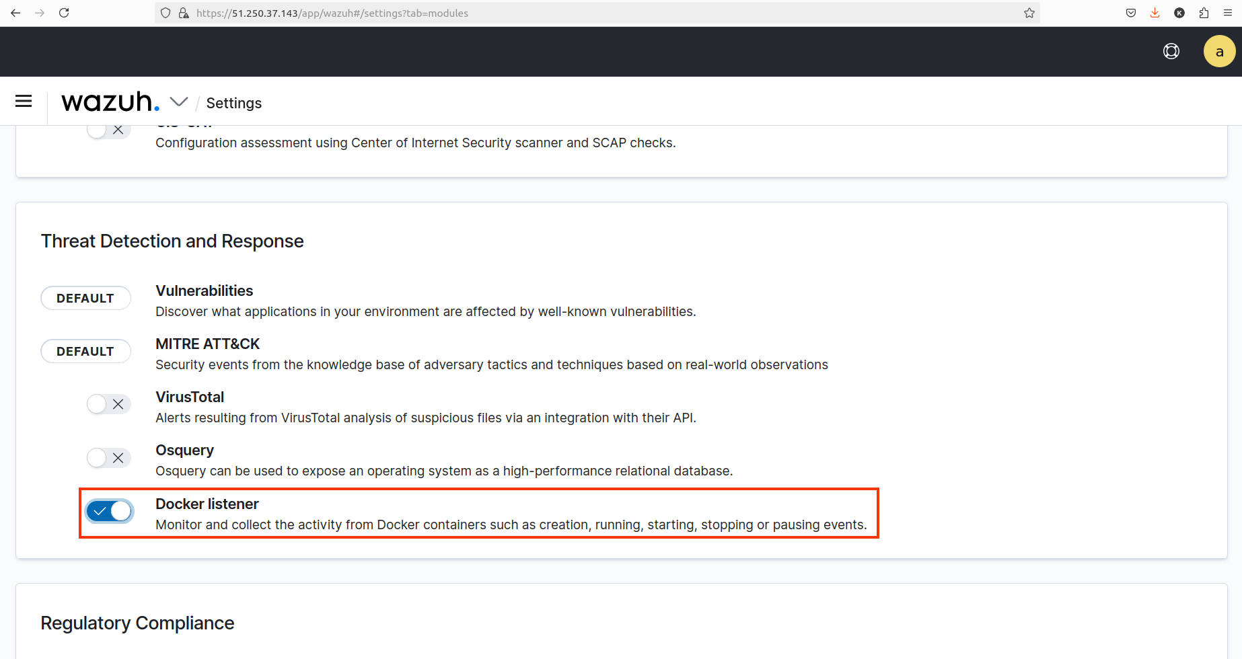The height and width of the screenshot is (659, 1242).
Task: Click the Settings breadcrumb
Action: [x=234, y=103]
